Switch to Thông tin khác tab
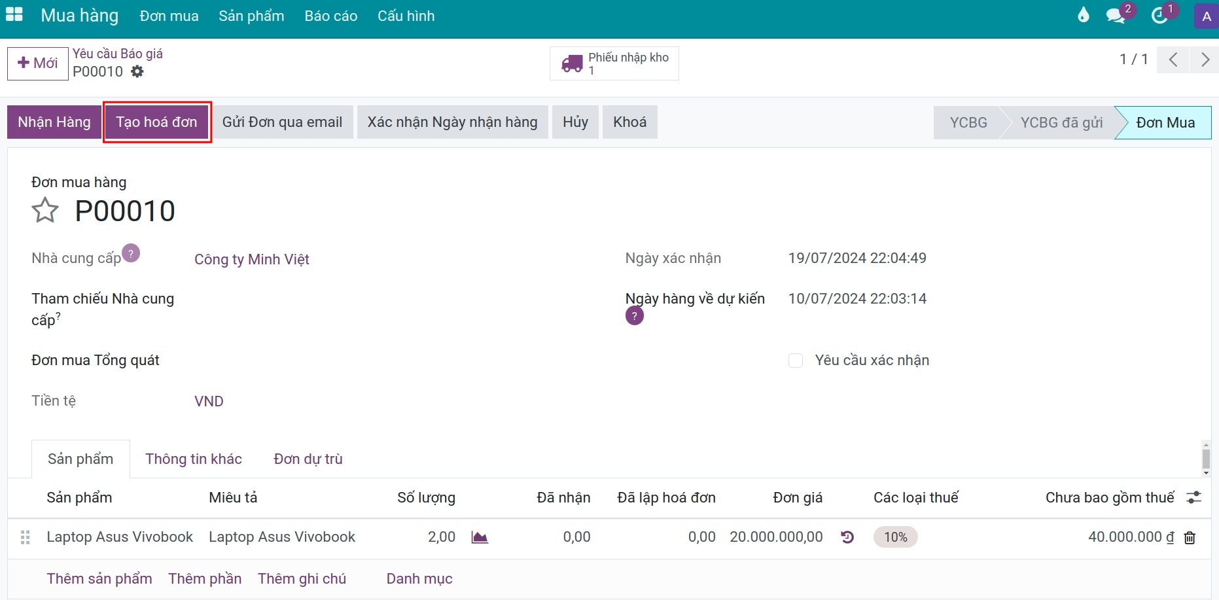Screen dimensions: 1219x600 194,459
